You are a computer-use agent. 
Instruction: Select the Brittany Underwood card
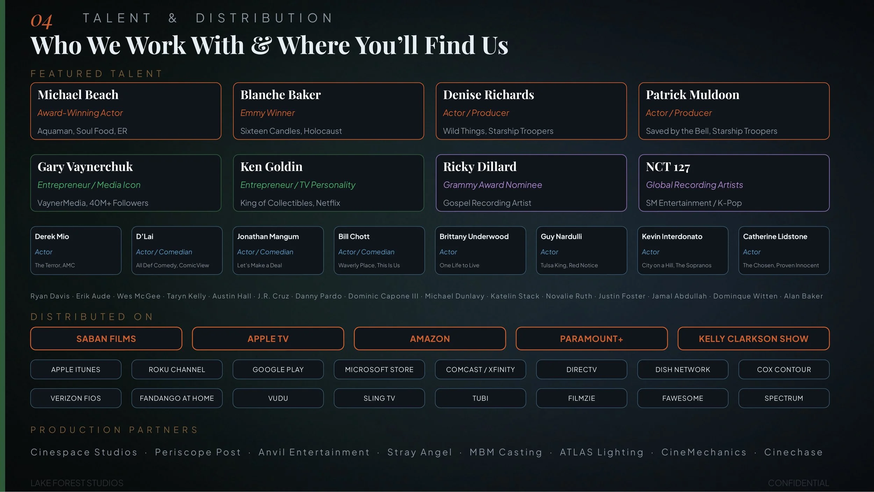pyautogui.click(x=480, y=250)
